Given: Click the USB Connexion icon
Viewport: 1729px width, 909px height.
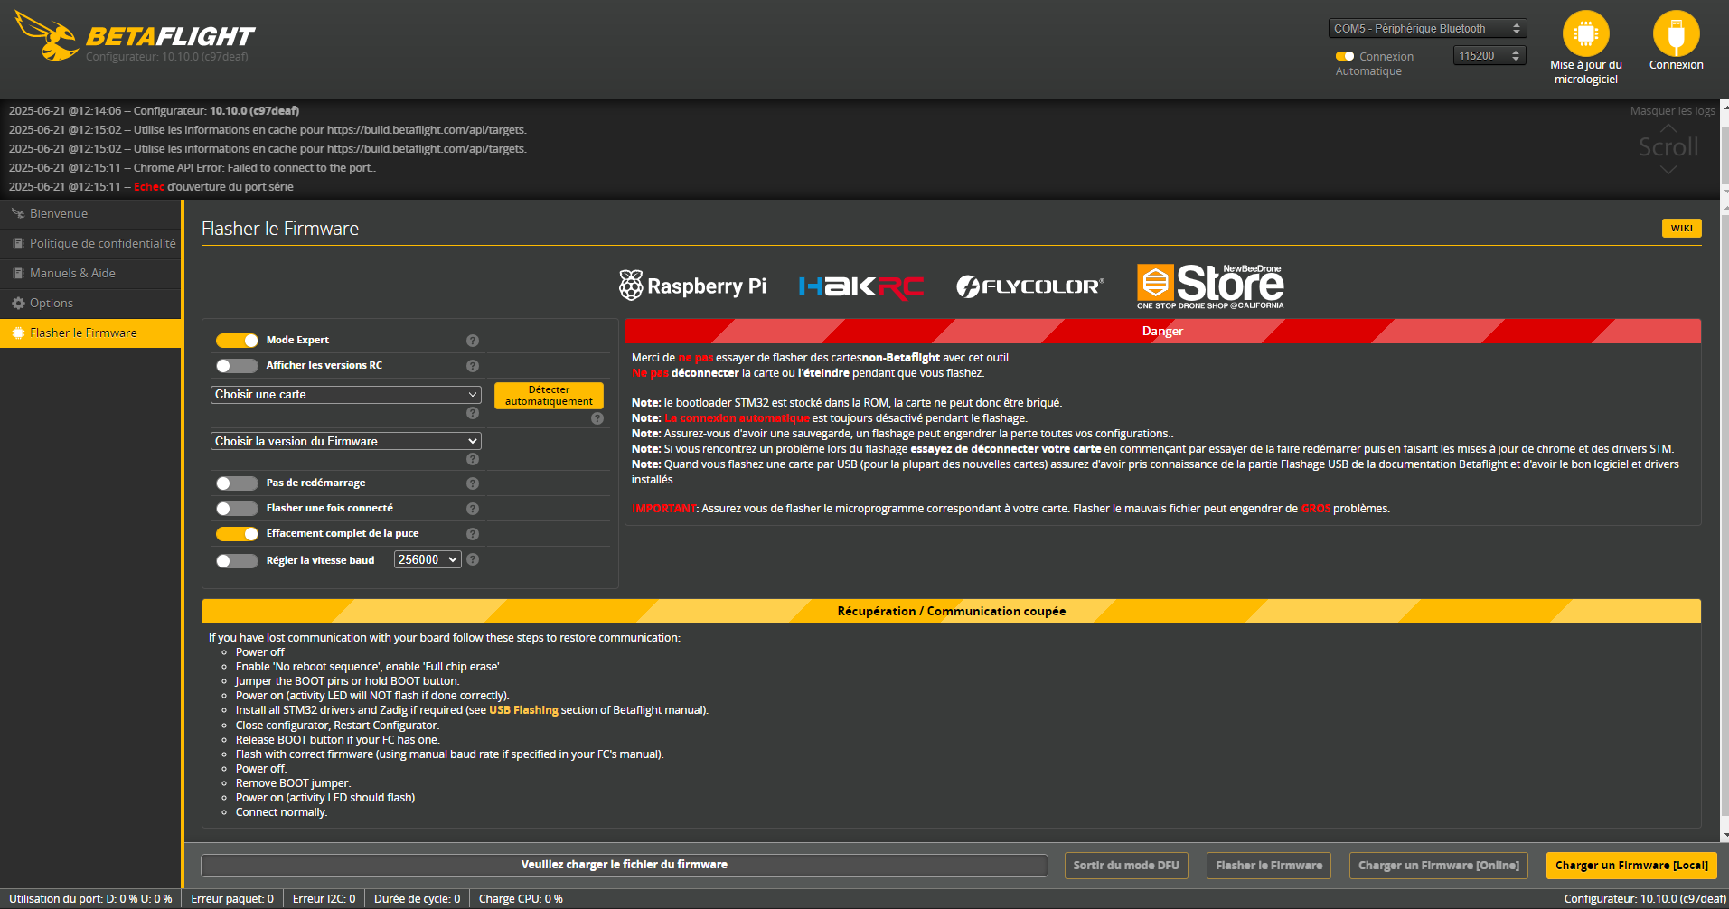Looking at the screenshot, I should pos(1676,34).
